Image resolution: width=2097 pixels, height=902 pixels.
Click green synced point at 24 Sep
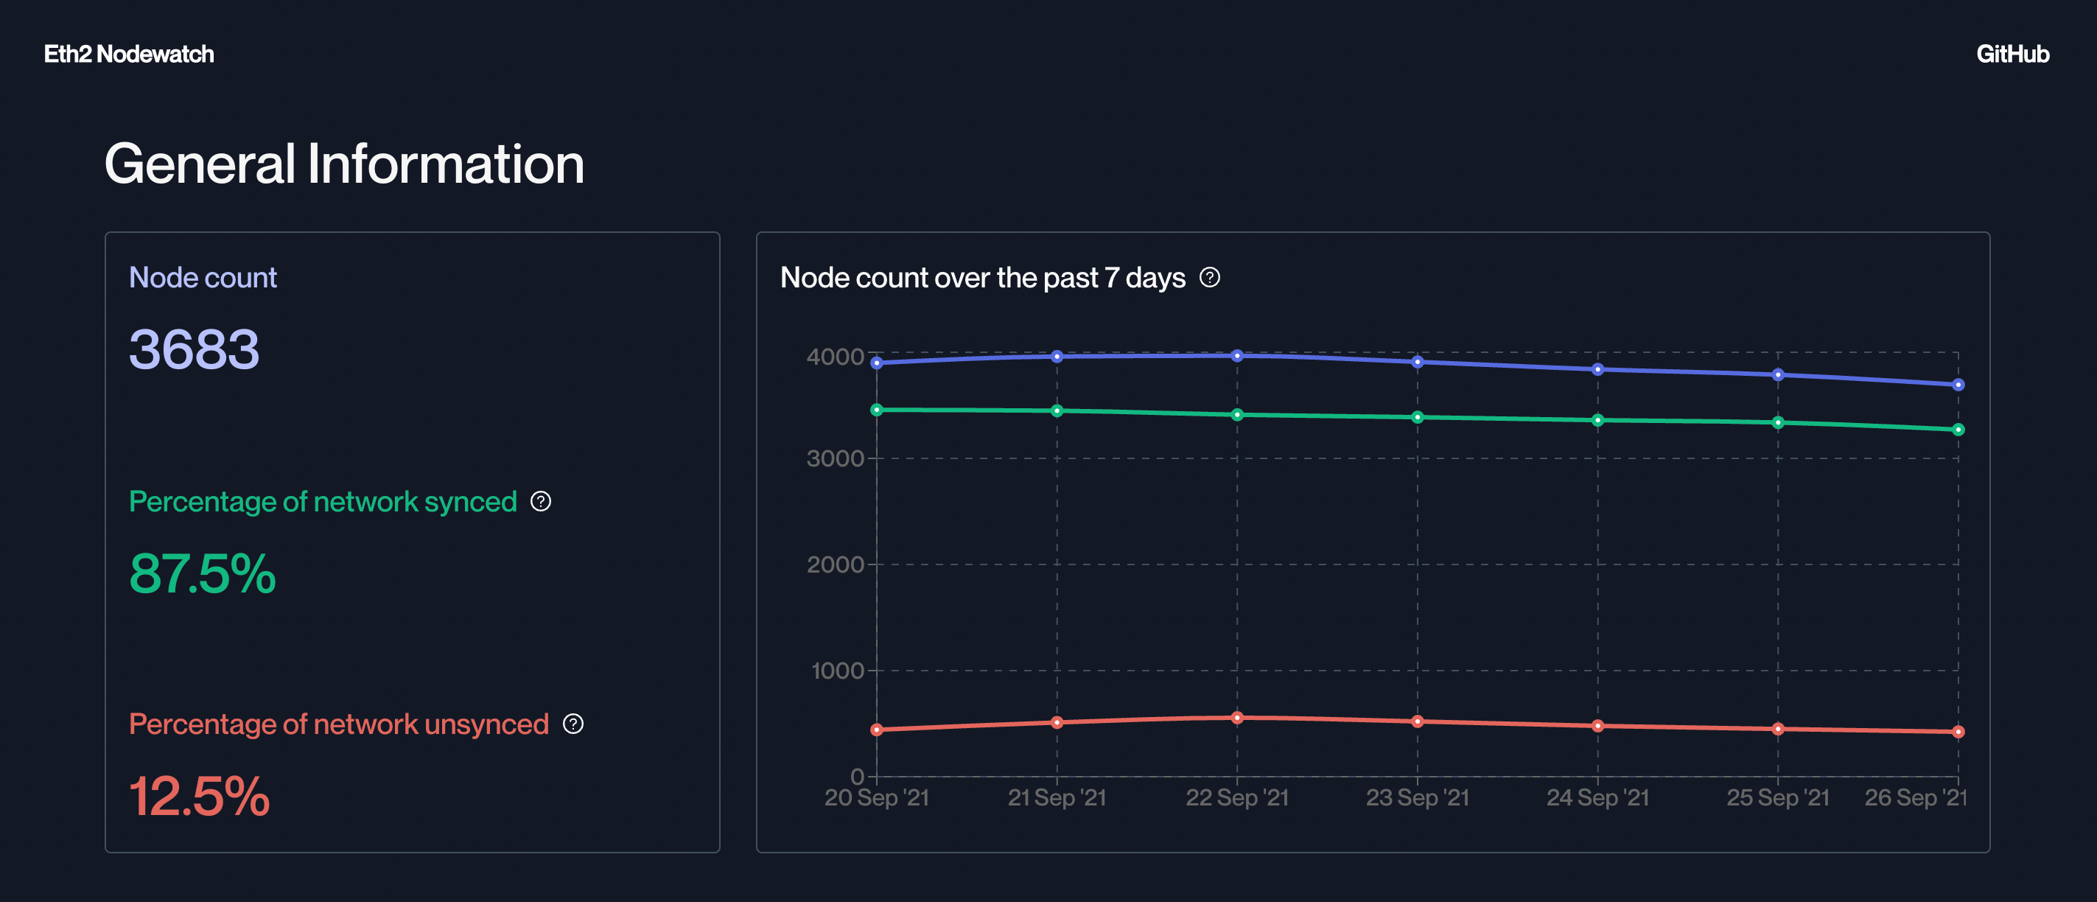coord(1597,421)
